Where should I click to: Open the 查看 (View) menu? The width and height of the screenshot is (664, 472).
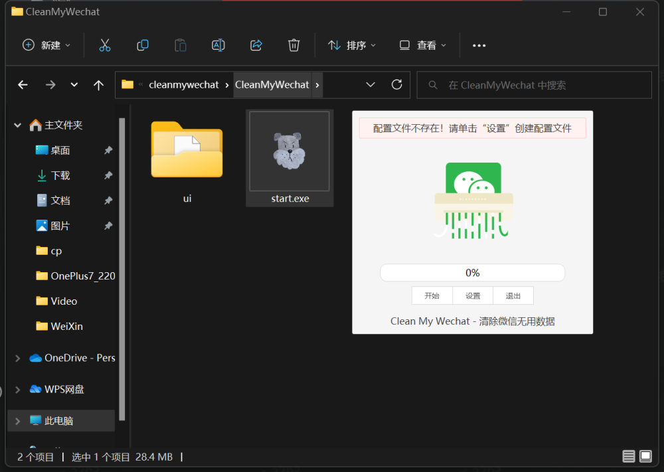click(x=423, y=45)
